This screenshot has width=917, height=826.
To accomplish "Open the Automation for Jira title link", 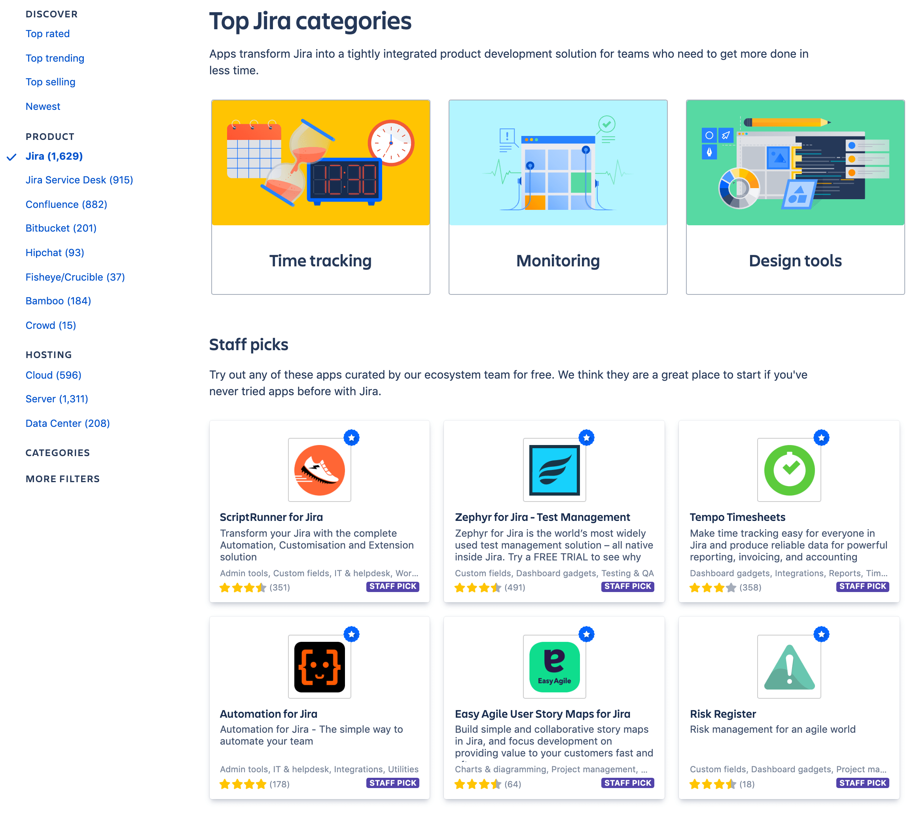I will 269,715.
